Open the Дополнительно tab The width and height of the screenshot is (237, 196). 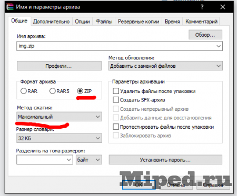52,22
